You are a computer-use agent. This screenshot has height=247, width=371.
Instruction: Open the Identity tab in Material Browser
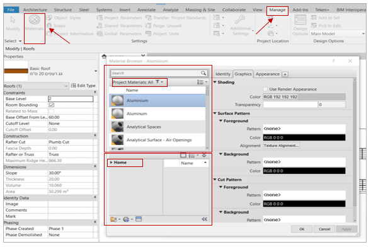click(222, 74)
